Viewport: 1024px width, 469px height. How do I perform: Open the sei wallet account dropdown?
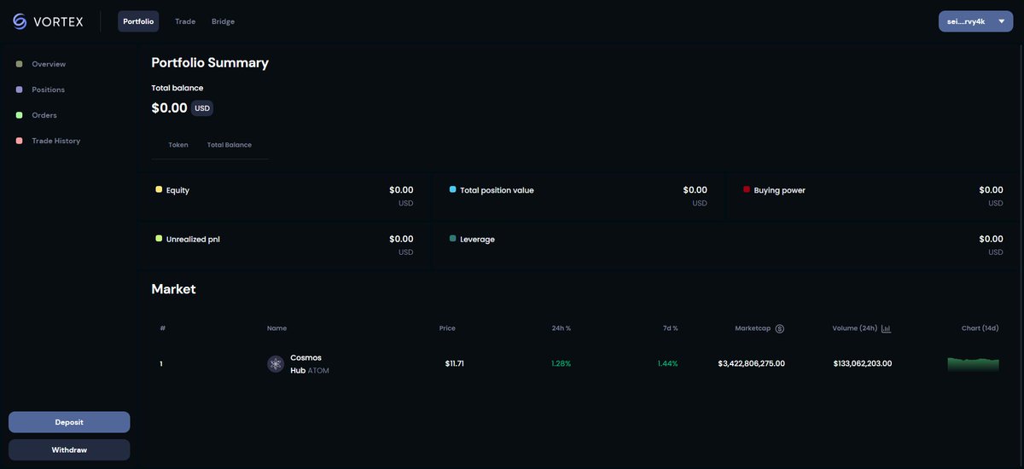[975, 21]
